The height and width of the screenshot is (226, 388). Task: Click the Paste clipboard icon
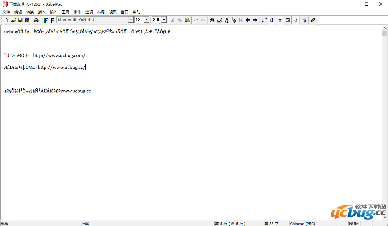coord(187,20)
